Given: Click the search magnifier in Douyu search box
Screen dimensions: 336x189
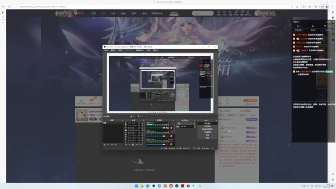Looking at the screenshot, I should click(x=211, y=13).
